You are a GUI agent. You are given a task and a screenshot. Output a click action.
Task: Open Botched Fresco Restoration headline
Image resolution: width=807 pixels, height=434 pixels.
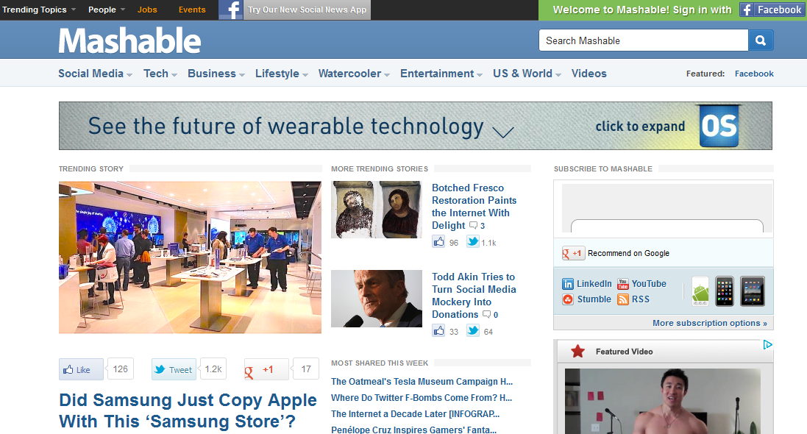tap(474, 207)
